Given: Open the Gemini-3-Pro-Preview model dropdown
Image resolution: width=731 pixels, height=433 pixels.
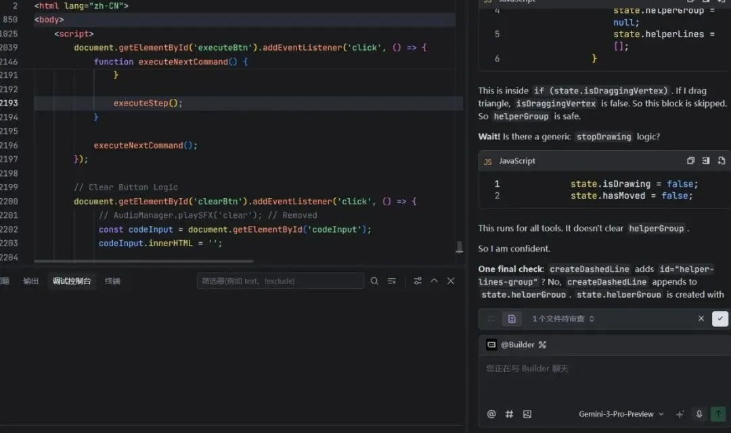Looking at the screenshot, I should coord(621,414).
